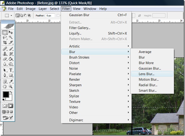Select the Healing Brush tool
The width and height of the screenshot is (185, 136).
[5, 49]
